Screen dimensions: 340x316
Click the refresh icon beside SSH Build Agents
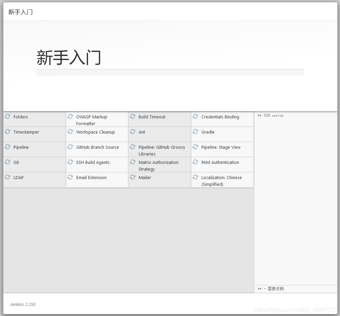point(70,162)
